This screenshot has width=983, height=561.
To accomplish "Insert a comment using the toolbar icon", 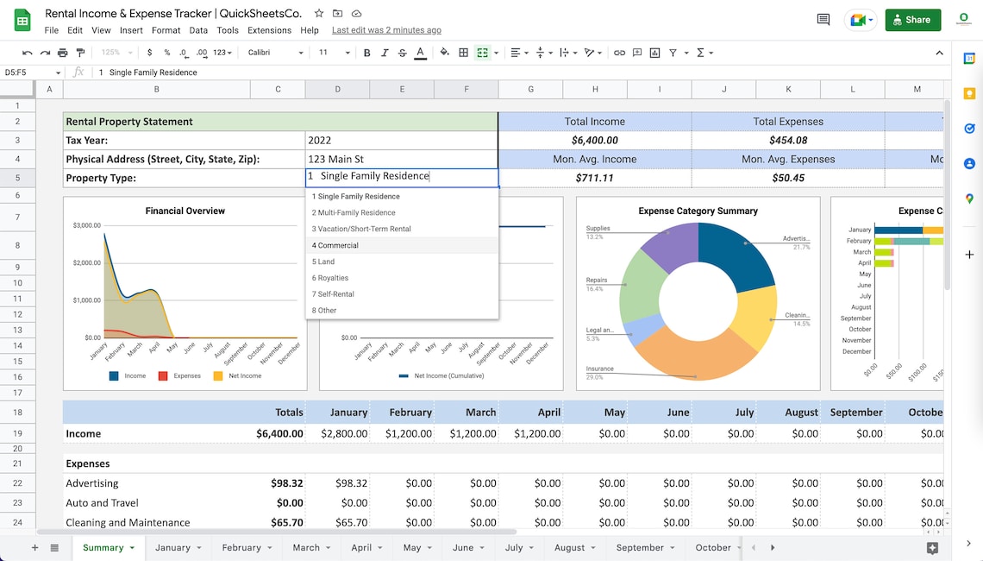I will click(x=637, y=53).
